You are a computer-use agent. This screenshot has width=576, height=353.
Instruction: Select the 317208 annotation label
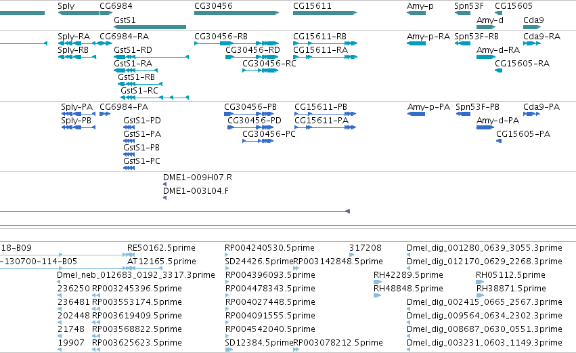coord(365,248)
